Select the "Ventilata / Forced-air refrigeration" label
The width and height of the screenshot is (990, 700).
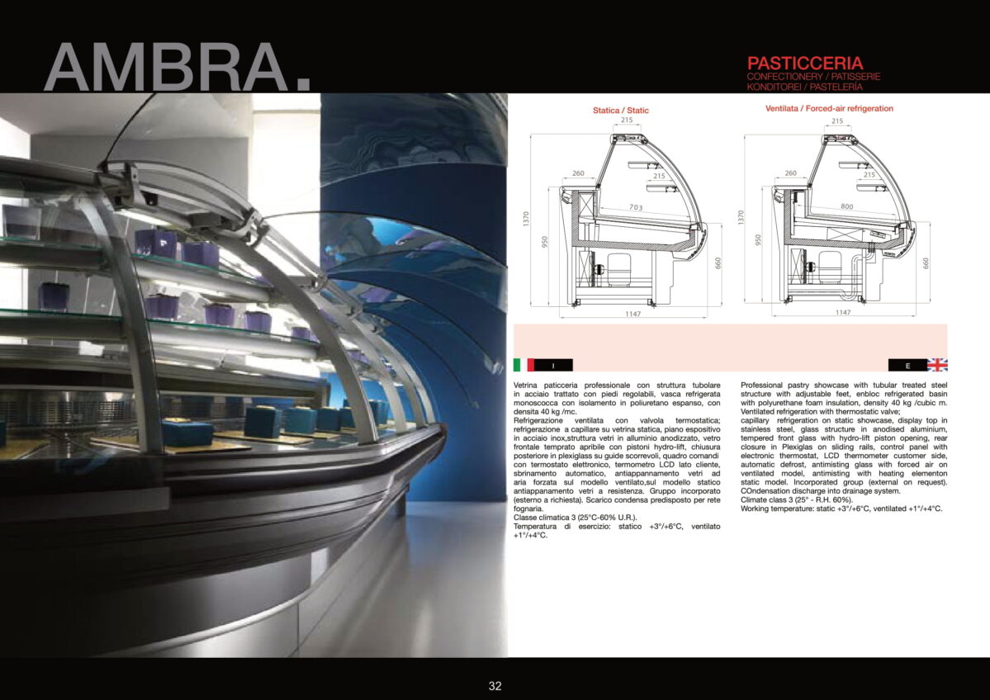point(829,108)
